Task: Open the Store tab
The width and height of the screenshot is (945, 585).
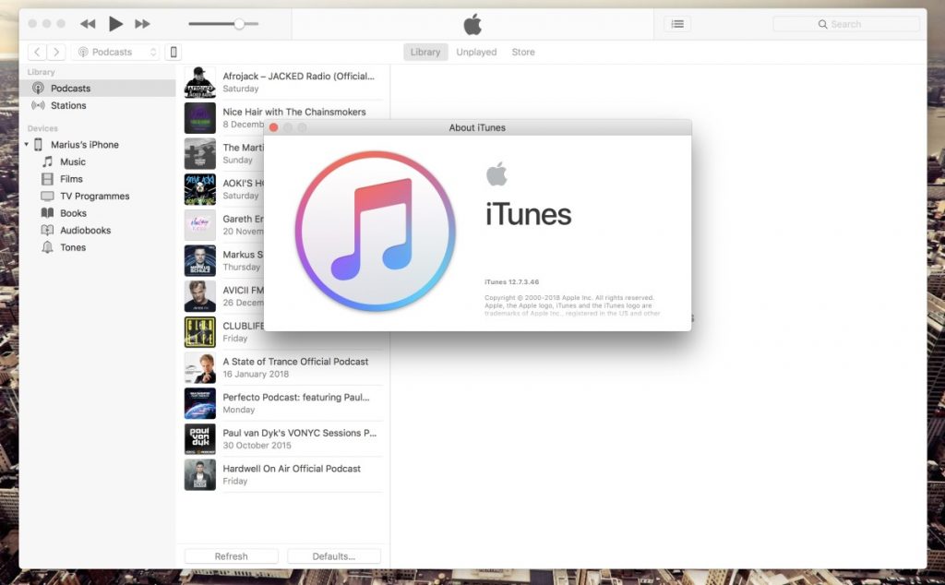Action: (523, 53)
